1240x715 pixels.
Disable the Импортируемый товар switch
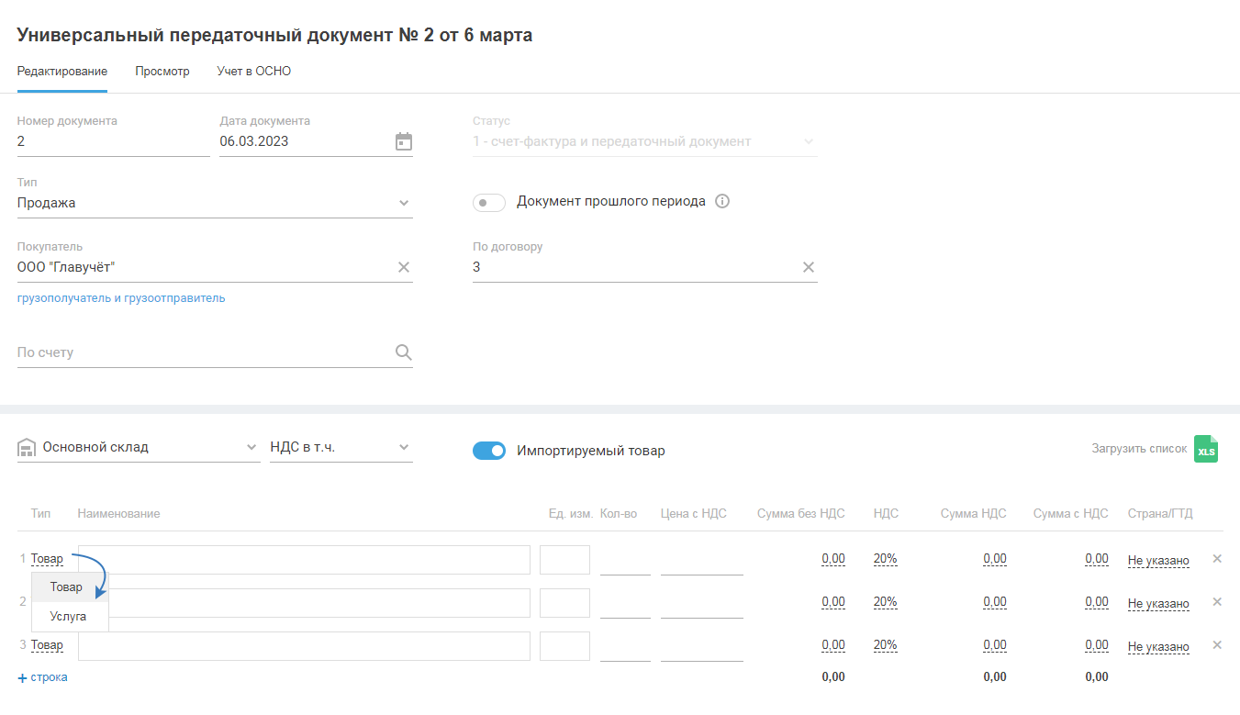[488, 451]
